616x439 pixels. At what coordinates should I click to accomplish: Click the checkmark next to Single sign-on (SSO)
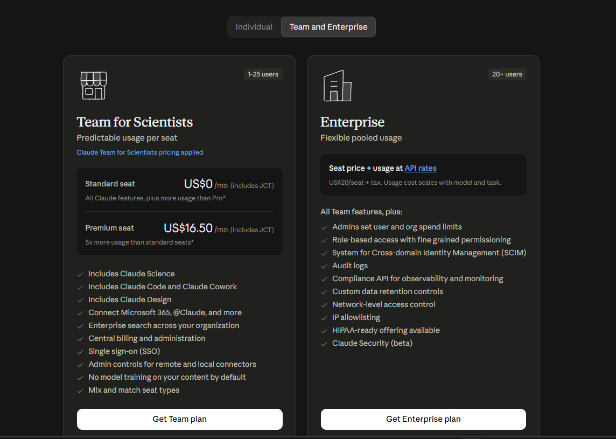81,352
